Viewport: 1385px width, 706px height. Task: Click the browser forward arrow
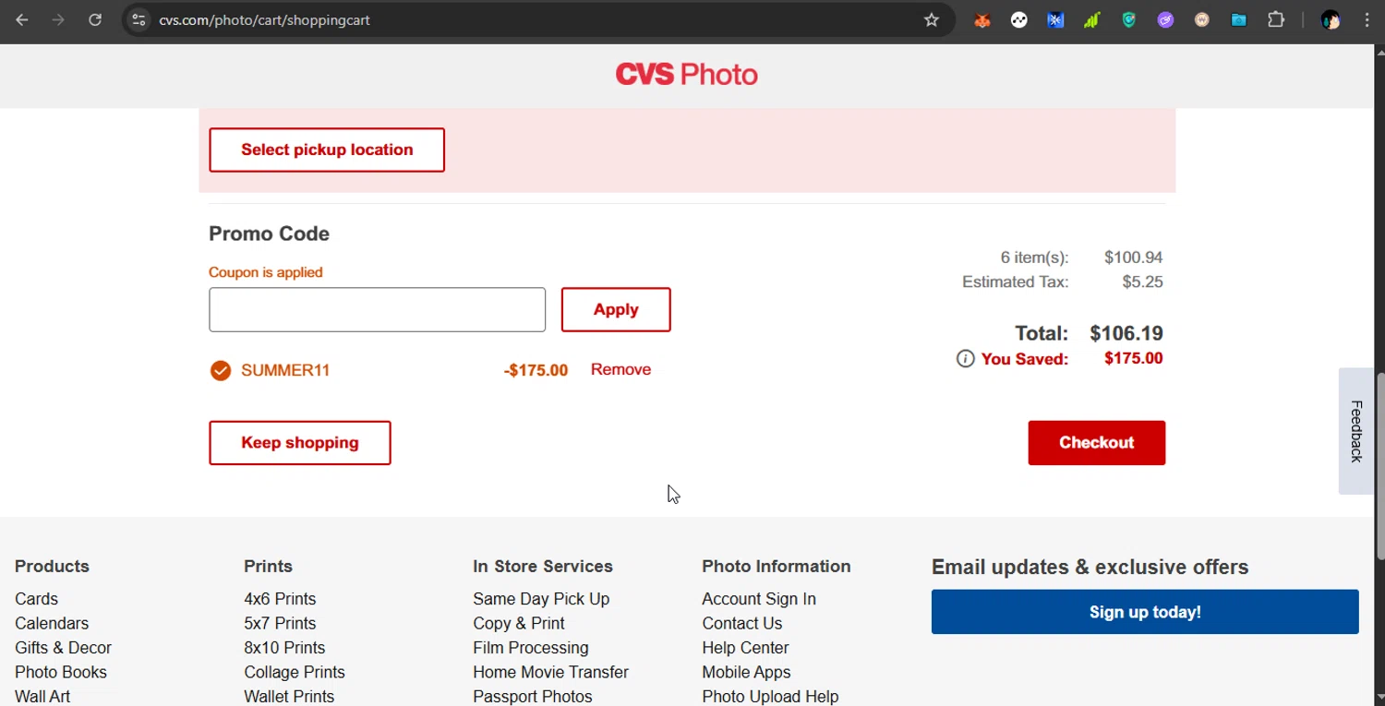(58, 19)
